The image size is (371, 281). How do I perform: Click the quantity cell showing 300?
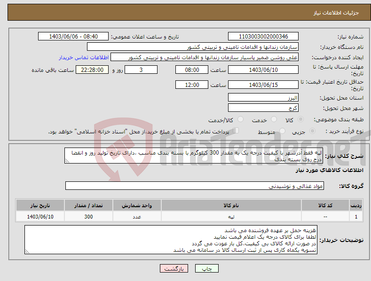(88, 217)
